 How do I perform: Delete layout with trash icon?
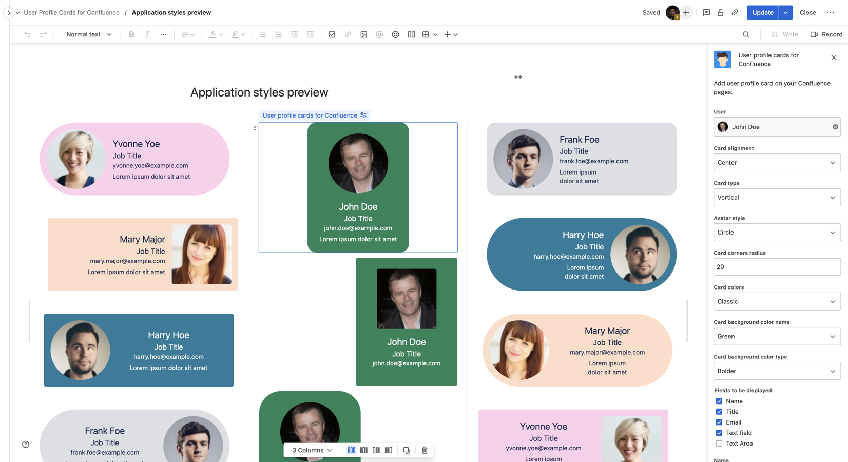click(x=425, y=450)
